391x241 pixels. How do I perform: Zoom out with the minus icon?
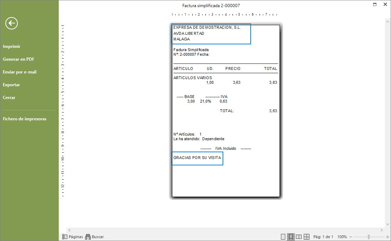[x=351, y=237]
